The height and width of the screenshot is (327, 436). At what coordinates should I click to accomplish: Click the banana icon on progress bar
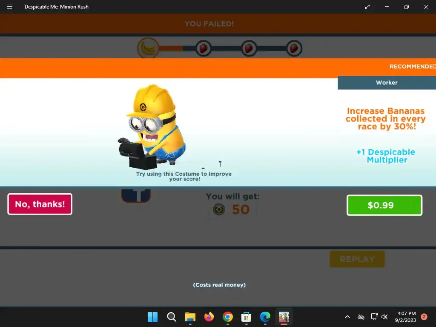(148, 48)
